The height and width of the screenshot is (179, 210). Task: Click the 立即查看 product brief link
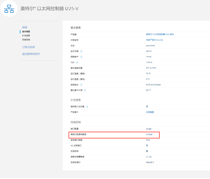tap(150, 112)
